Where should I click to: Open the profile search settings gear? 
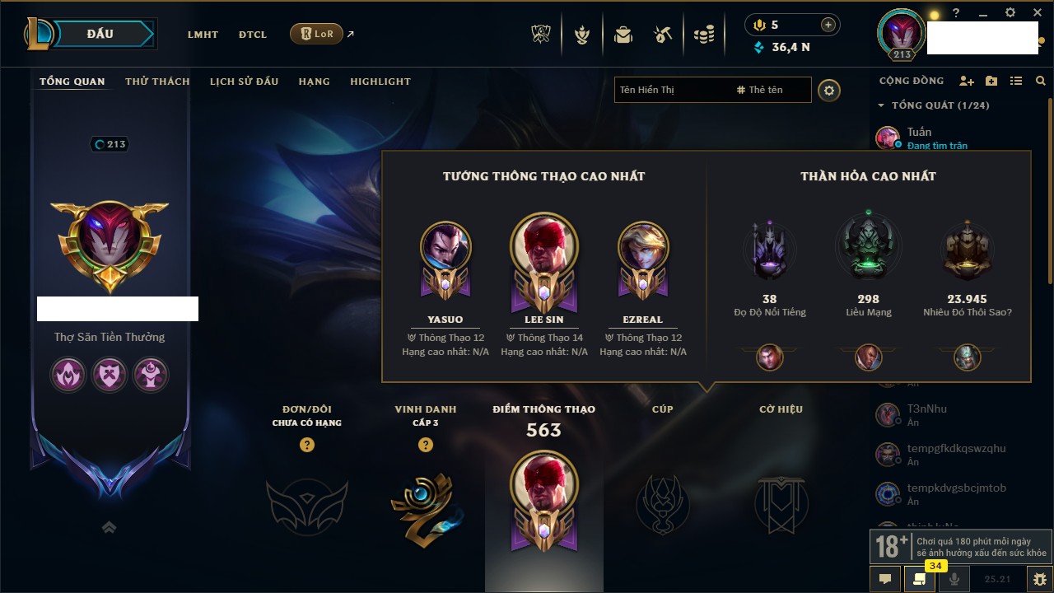[x=829, y=91]
